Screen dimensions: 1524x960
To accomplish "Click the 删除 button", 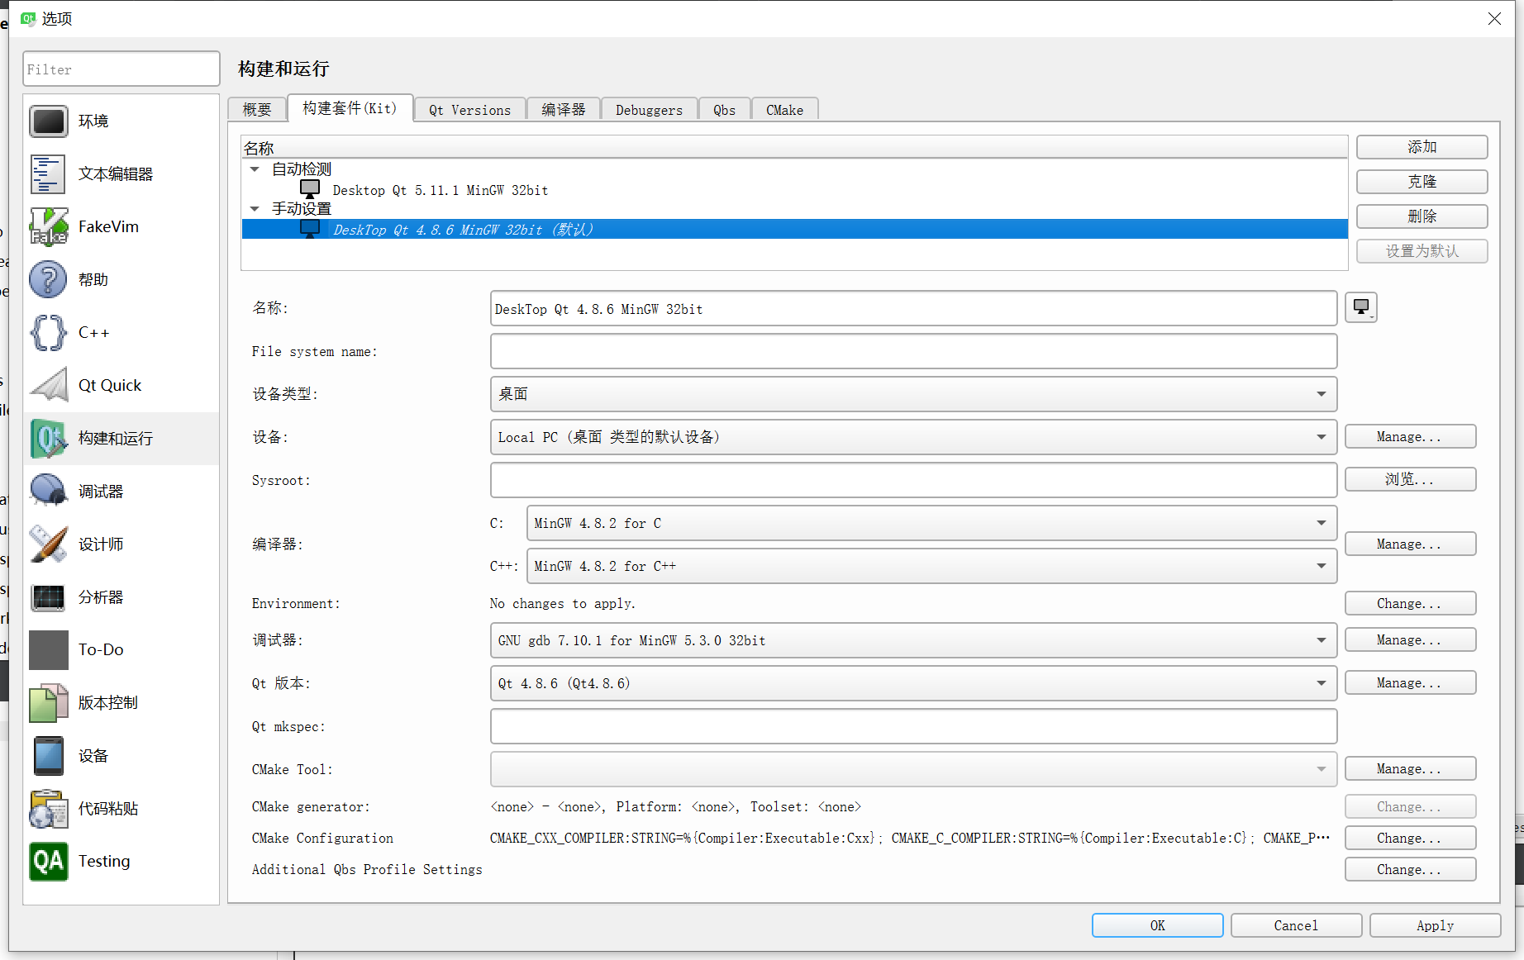I will (x=1422, y=216).
